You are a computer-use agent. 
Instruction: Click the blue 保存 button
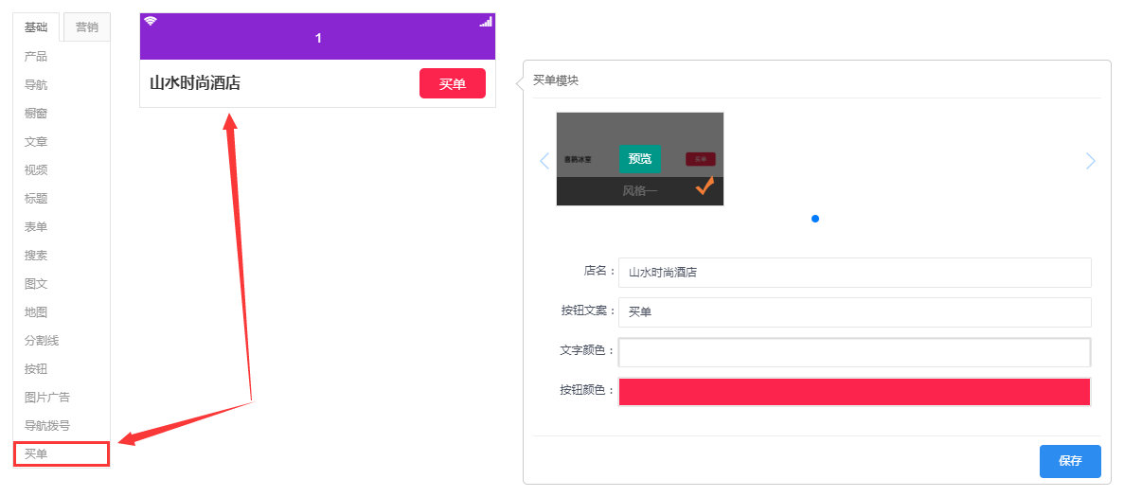(x=1070, y=461)
